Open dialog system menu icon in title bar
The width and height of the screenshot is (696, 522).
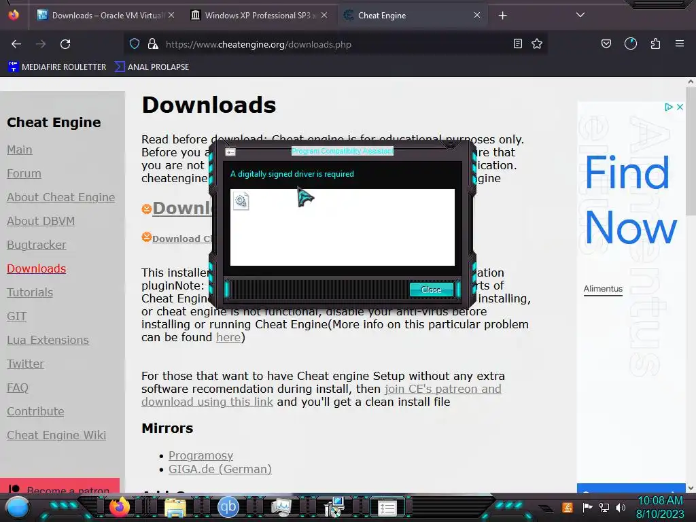[x=230, y=152]
